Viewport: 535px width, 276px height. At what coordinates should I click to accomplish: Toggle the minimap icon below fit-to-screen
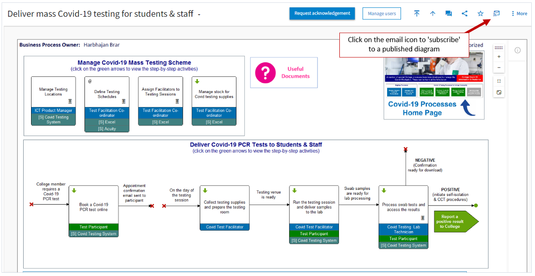click(499, 92)
